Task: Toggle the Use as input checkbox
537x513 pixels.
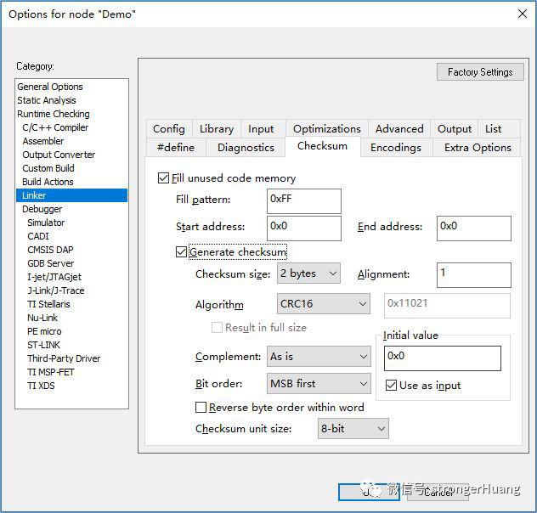Action: tap(391, 386)
